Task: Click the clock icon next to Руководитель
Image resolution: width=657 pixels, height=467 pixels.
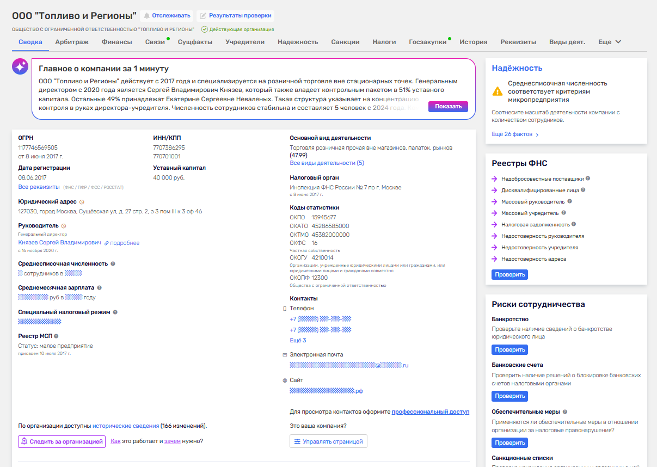Action: click(x=64, y=225)
